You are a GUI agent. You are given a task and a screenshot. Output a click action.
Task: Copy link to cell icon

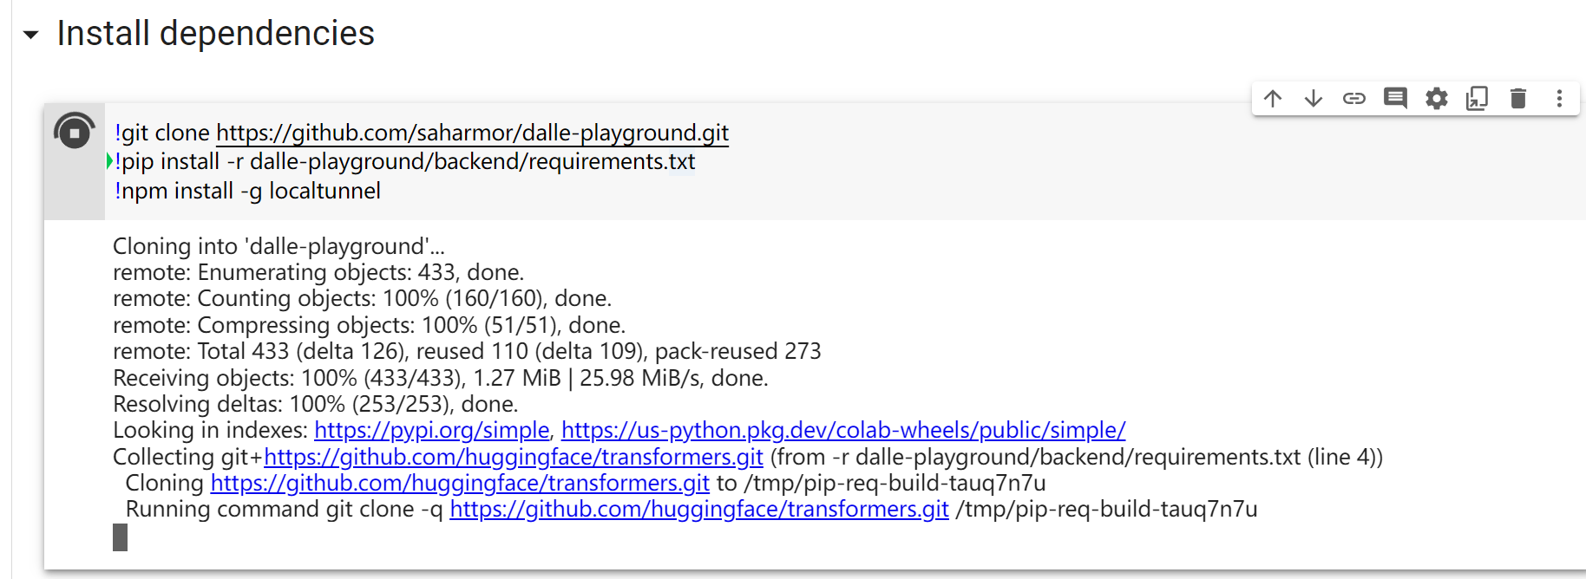coord(1354,99)
